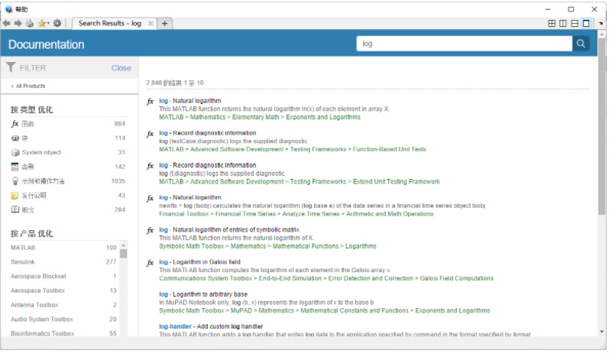The width and height of the screenshot is (609, 357).
Task: Open log - Logarithm in Galois field
Action: 199,262
